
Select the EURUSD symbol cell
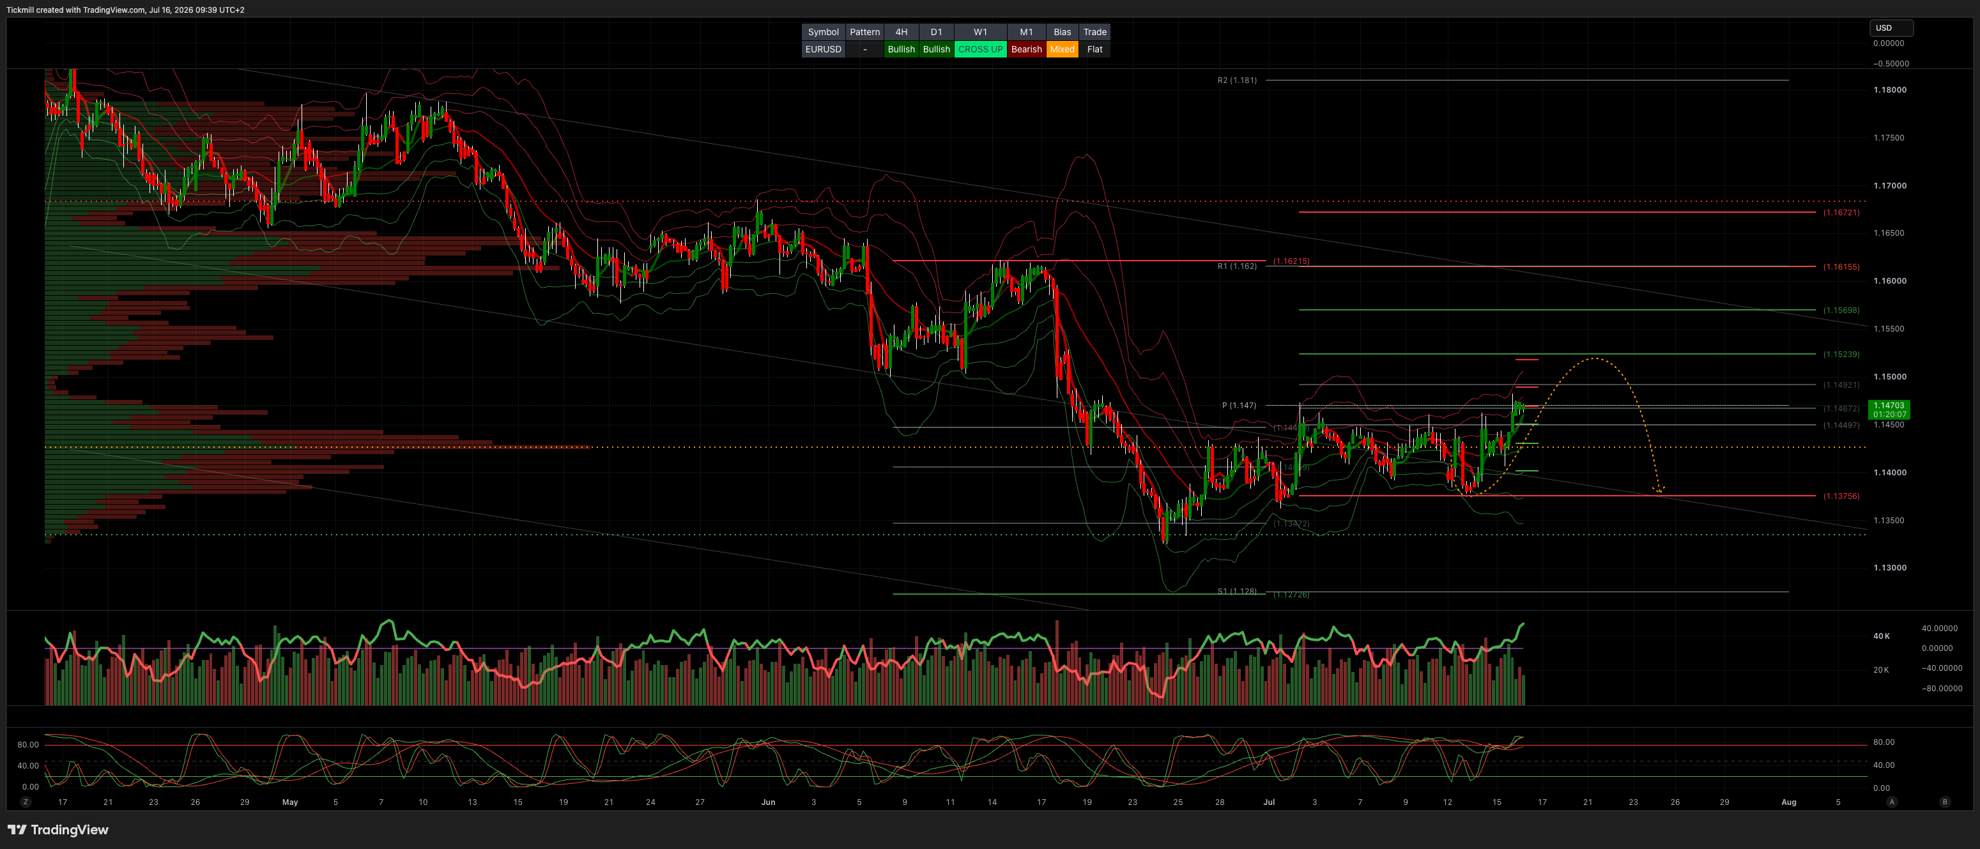point(823,49)
